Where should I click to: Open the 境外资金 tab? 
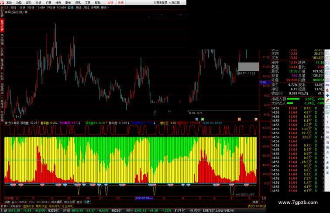coord(41,206)
